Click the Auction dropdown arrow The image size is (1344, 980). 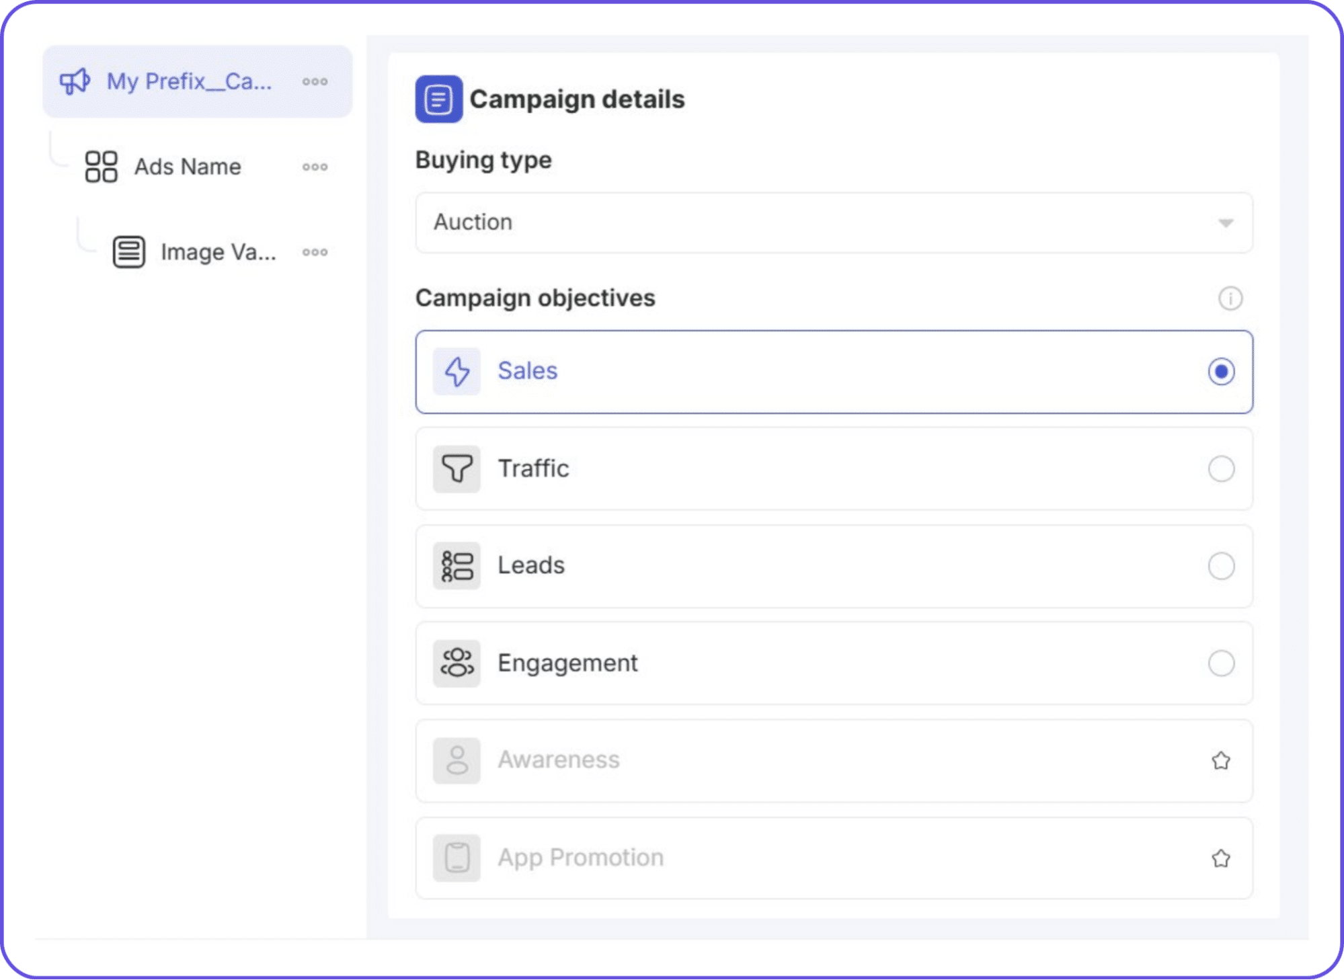click(1226, 223)
